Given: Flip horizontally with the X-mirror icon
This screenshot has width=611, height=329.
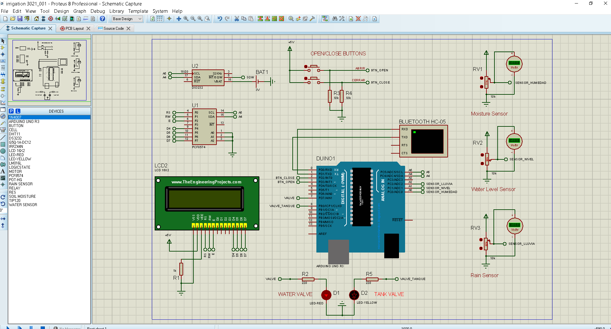Looking at the screenshot, I should pyautogui.click(x=3, y=219).
